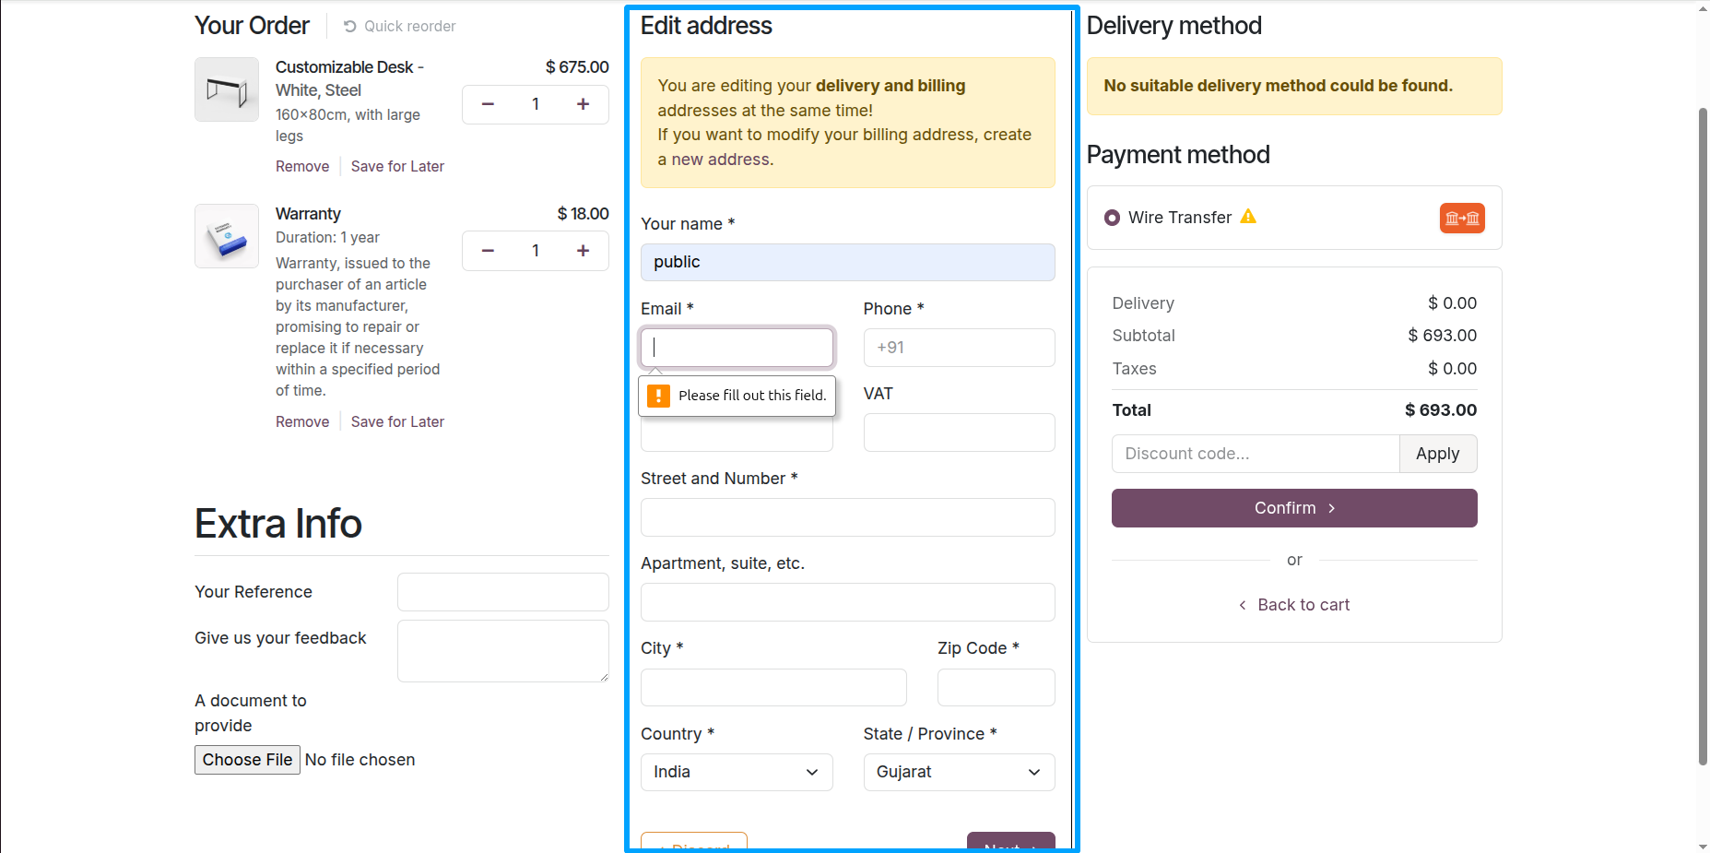Decrease Customizable Desk quantity with minus
Viewport: 1710px width, 853px height.
point(488,104)
